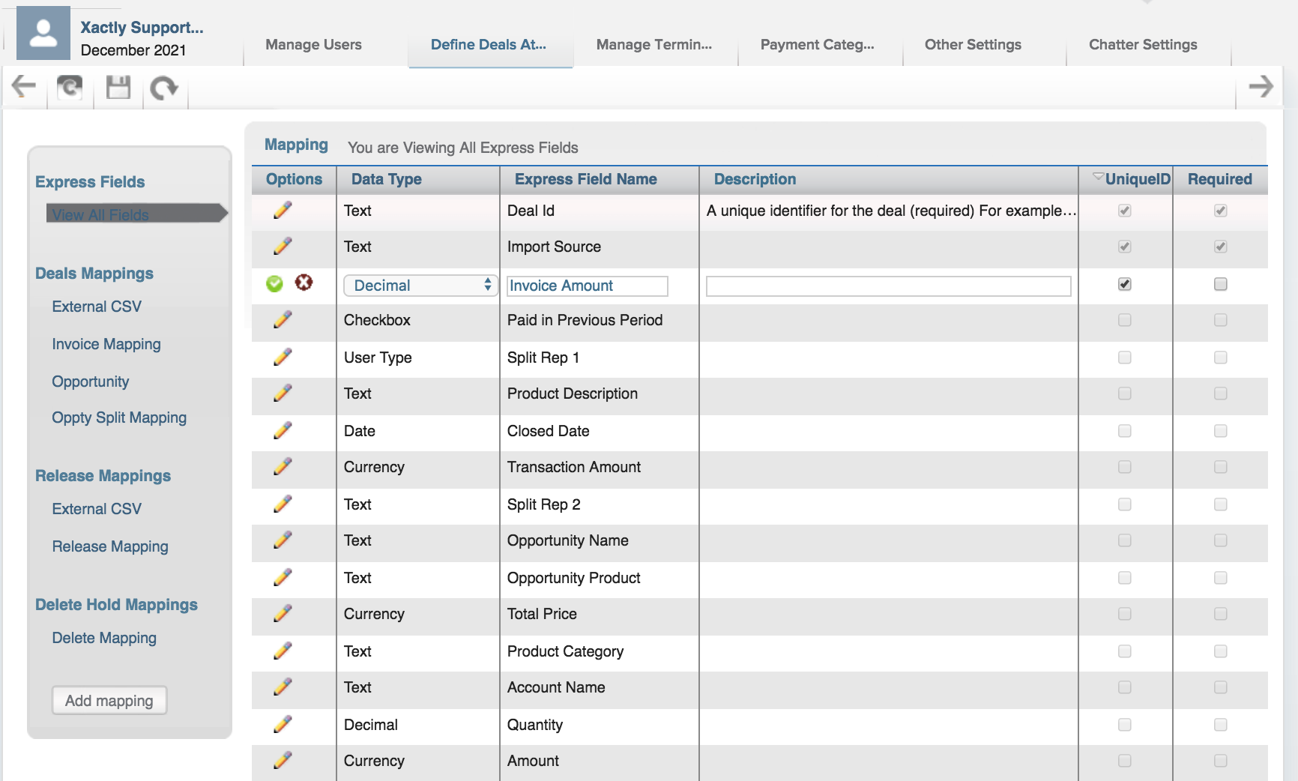Viewport: 1298px width, 781px height.
Task: Click the forward arrow icon
Action: click(x=1261, y=86)
